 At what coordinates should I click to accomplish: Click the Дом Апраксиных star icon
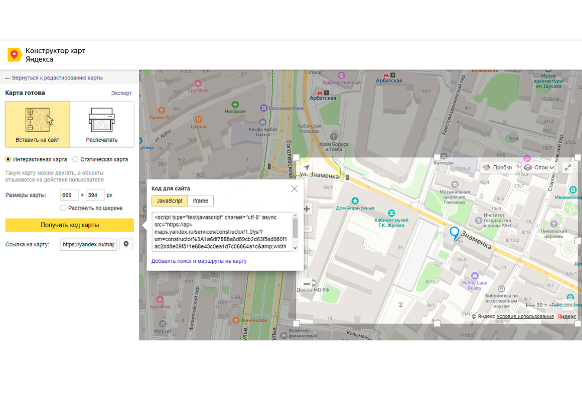(x=355, y=201)
